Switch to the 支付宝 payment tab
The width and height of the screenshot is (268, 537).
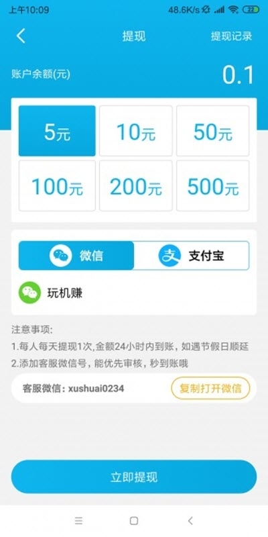(192, 256)
